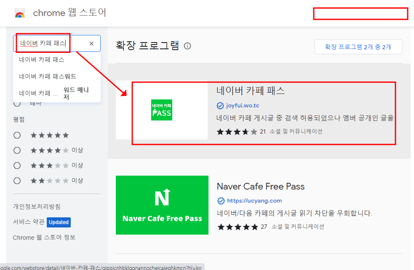414x270 pixels.
Task: Click the 소셜 및 커뮤니케이션 category next to rating 21
Action: (x=296, y=131)
